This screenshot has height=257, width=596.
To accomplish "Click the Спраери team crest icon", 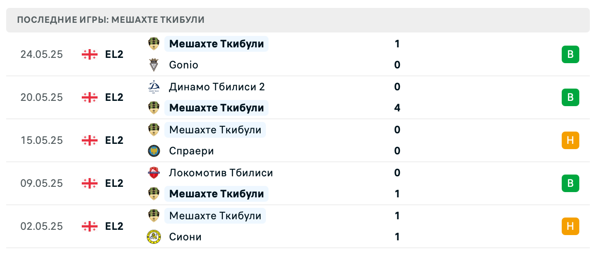I will pos(153,151).
